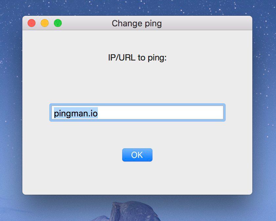Click the word "ping" in the window title
Screen dimensions: 276x221
click(153, 24)
